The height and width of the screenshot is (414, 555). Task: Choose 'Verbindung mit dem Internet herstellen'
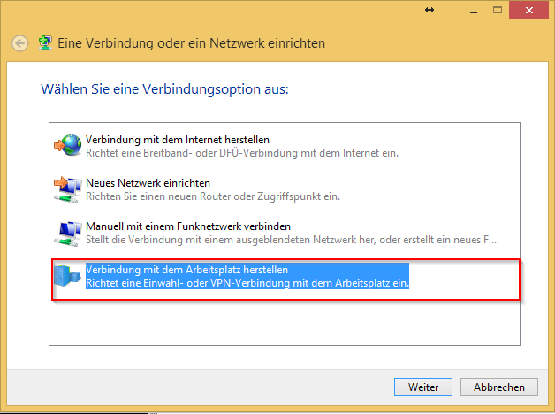click(178, 140)
